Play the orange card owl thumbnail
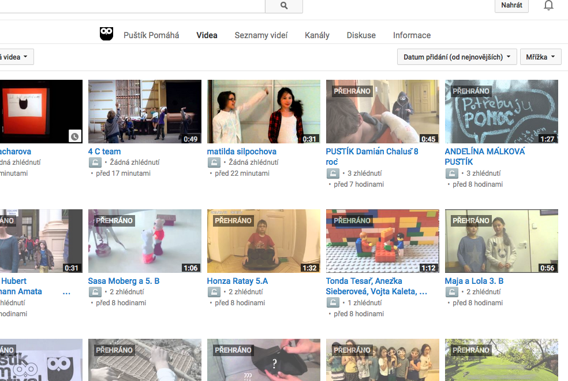 click(x=42, y=112)
